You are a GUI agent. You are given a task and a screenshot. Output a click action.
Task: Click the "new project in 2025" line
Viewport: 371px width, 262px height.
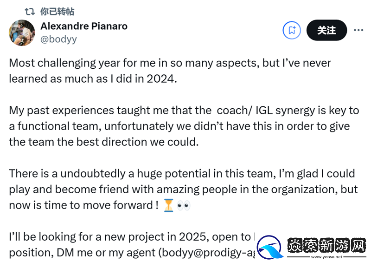tap(130, 237)
